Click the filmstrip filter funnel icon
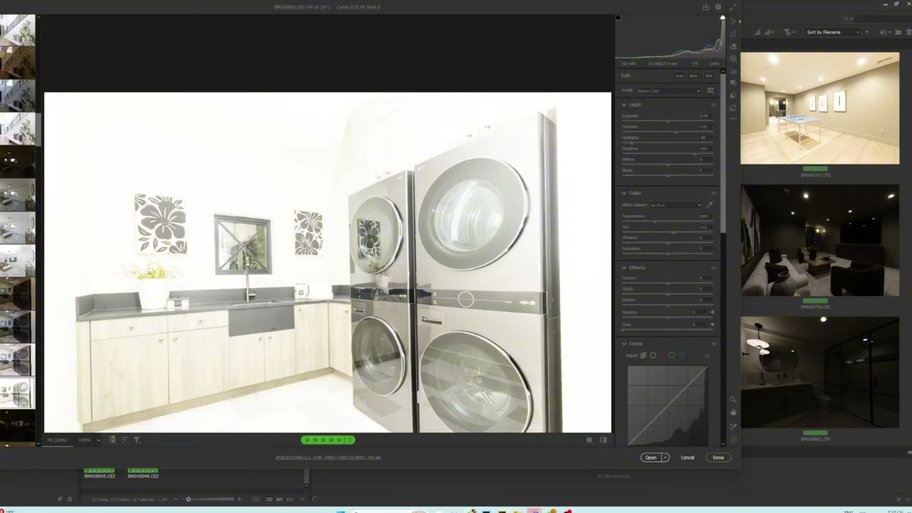This screenshot has width=912, height=513. [x=137, y=440]
